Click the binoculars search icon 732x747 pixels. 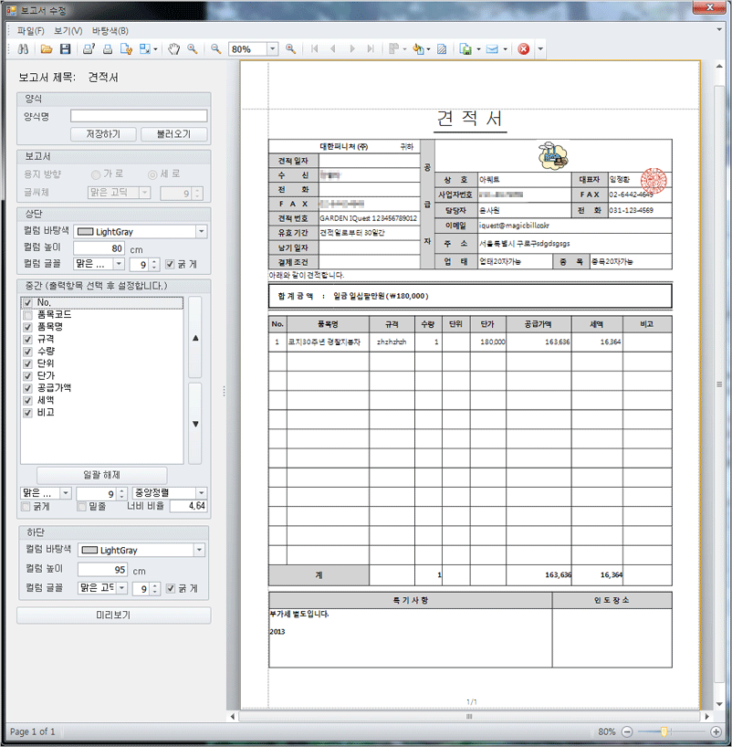tap(25, 48)
